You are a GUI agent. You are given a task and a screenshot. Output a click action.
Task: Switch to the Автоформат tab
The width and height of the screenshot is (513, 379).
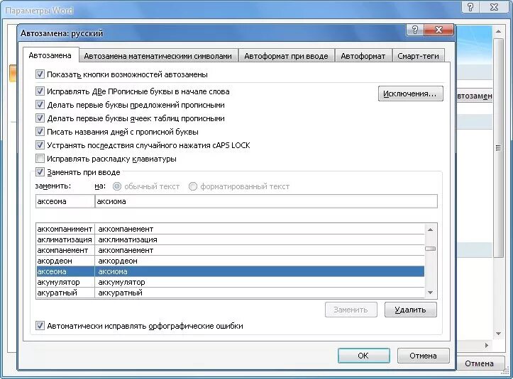click(363, 56)
